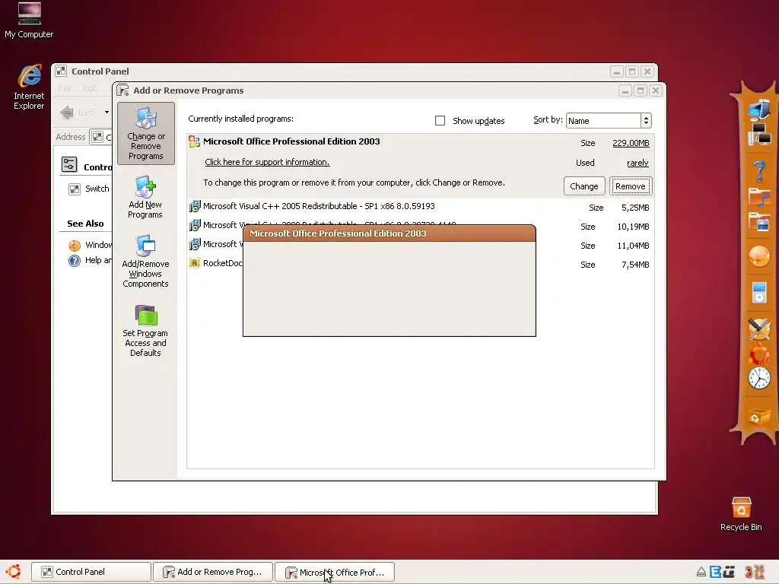
Task: Expand the Back button arrow in Control Panel
Action: coord(107,113)
